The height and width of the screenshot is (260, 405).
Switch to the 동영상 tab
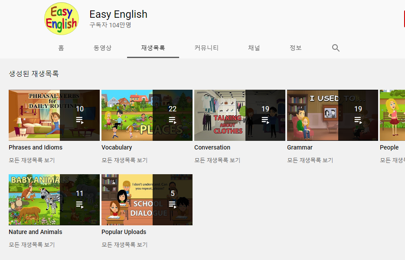(x=102, y=48)
